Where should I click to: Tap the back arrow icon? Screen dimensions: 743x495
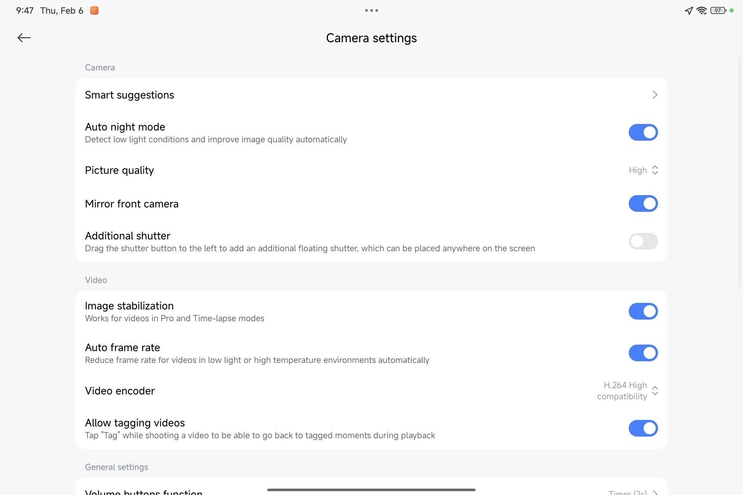pos(24,38)
